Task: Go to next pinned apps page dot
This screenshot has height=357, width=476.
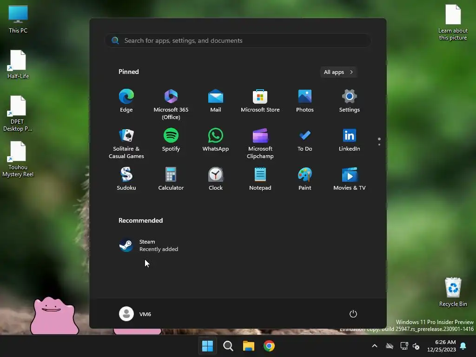Action: point(379,145)
